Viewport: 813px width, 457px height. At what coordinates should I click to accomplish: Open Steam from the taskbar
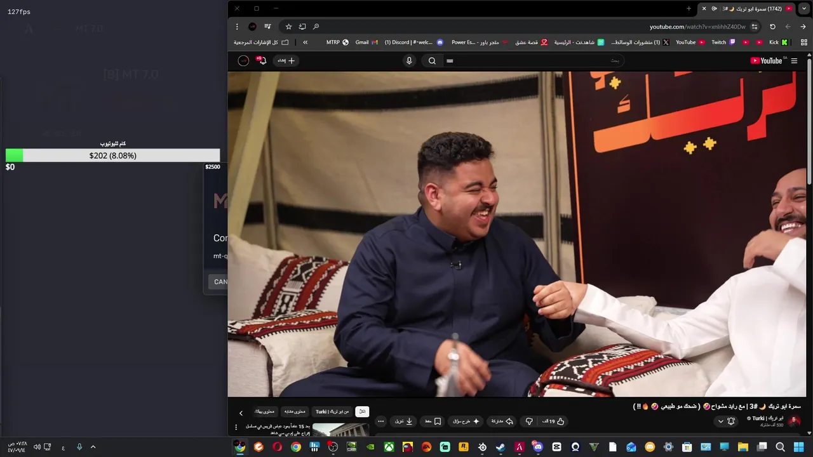pos(501,447)
